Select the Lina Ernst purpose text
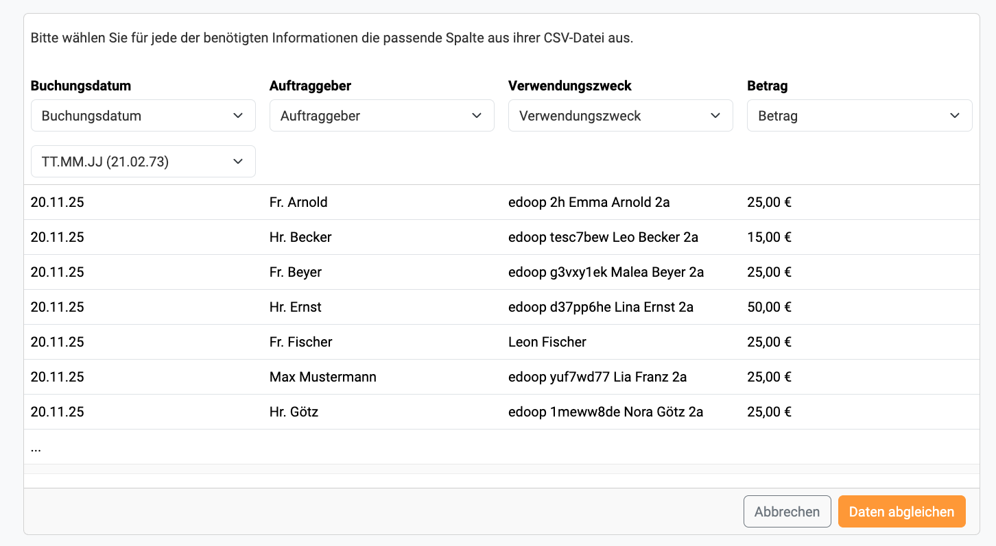996x546 pixels. (600, 307)
